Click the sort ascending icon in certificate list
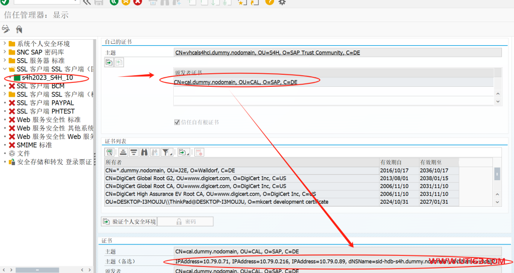The image size is (514, 273). 122,152
